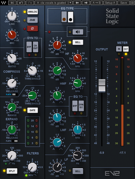Viewport: 135px width, 179px height.
Task: Click the red clip indicator atop meter
Action: (x=122, y=58)
